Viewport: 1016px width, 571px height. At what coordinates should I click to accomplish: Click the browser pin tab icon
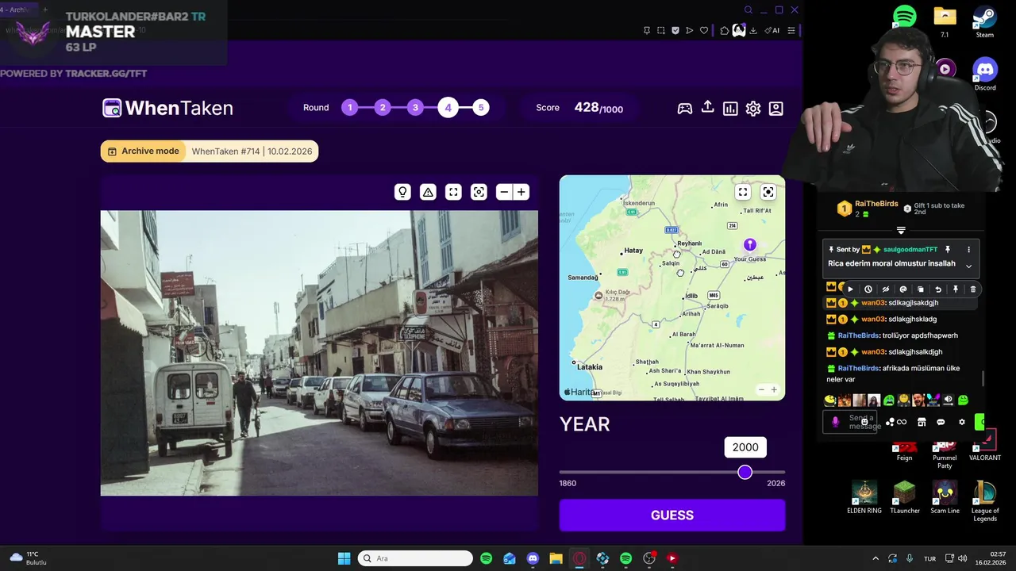pyautogui.click(x=647, y=31)
